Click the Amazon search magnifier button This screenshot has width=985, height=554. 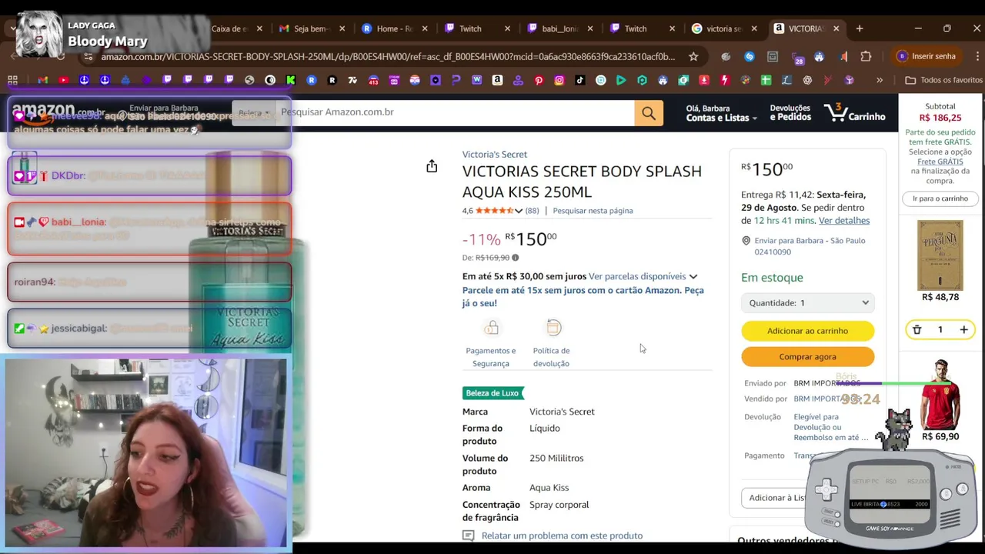click(649, 113)
